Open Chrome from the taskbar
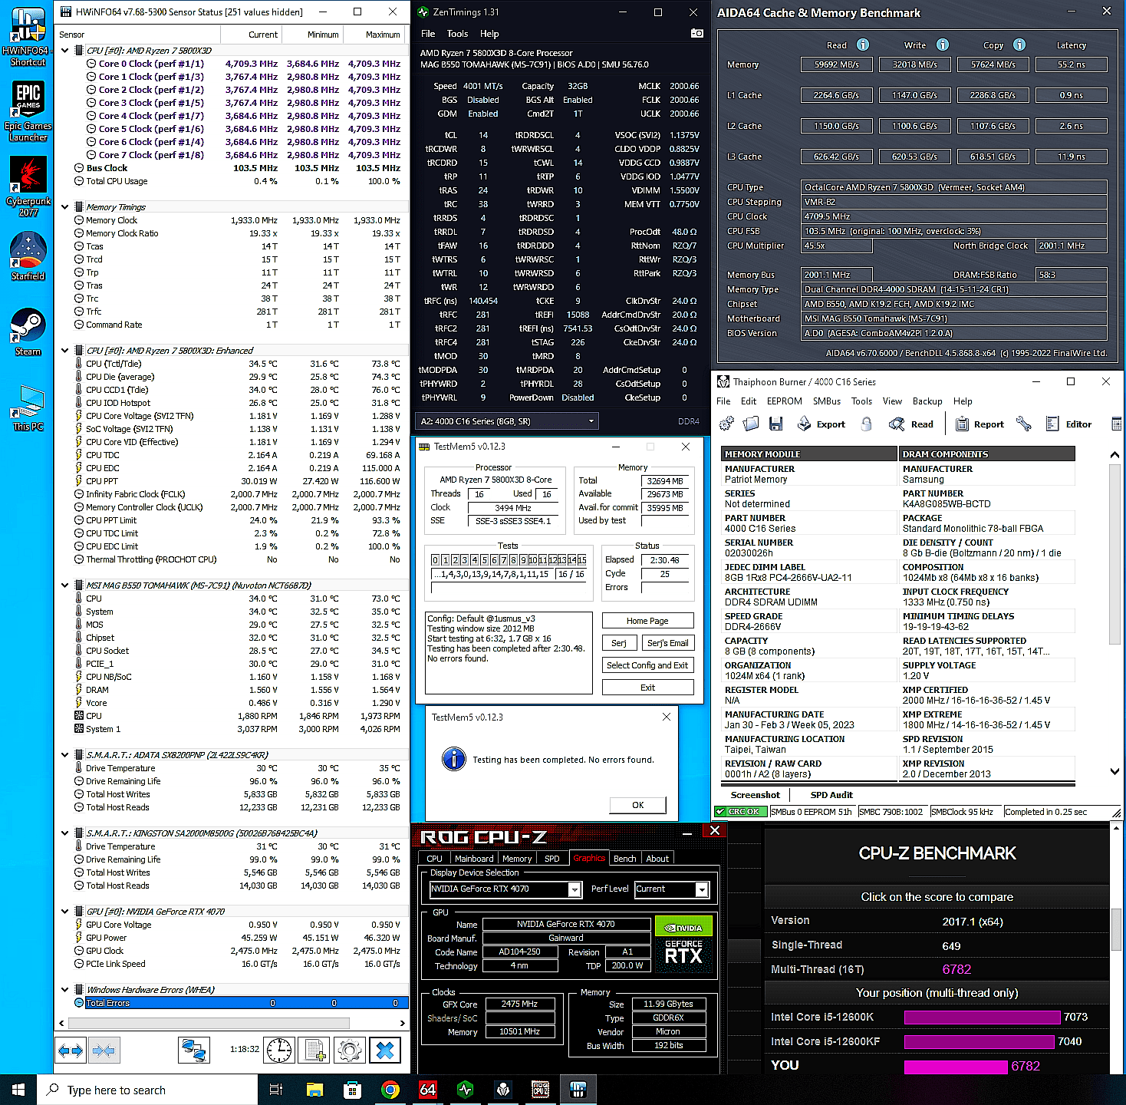This screenshot has height=1105, width=1126. 390,1090
